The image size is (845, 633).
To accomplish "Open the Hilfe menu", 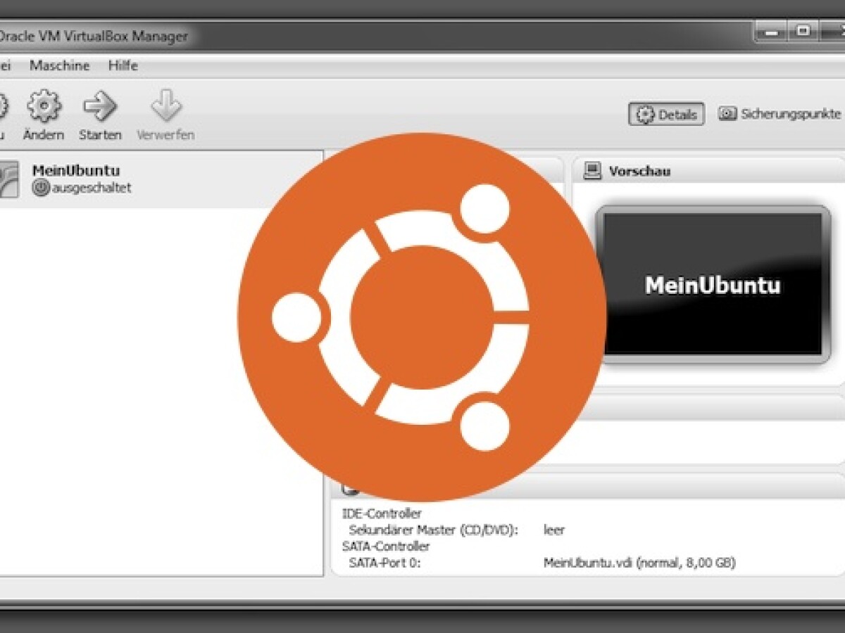I will [123, 65].
